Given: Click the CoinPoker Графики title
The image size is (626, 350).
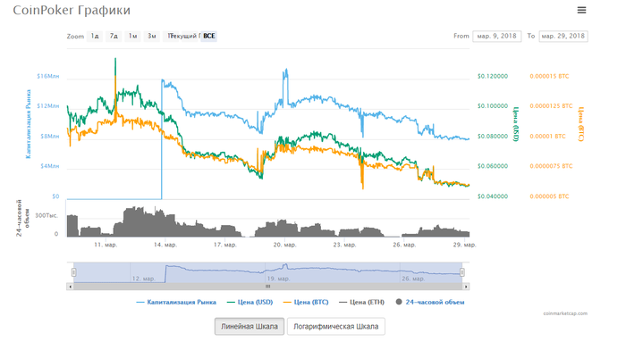Looking at the screenshot, I should [72, 10].
